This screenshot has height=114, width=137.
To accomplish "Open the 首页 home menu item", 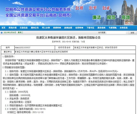I will [4, 28].
